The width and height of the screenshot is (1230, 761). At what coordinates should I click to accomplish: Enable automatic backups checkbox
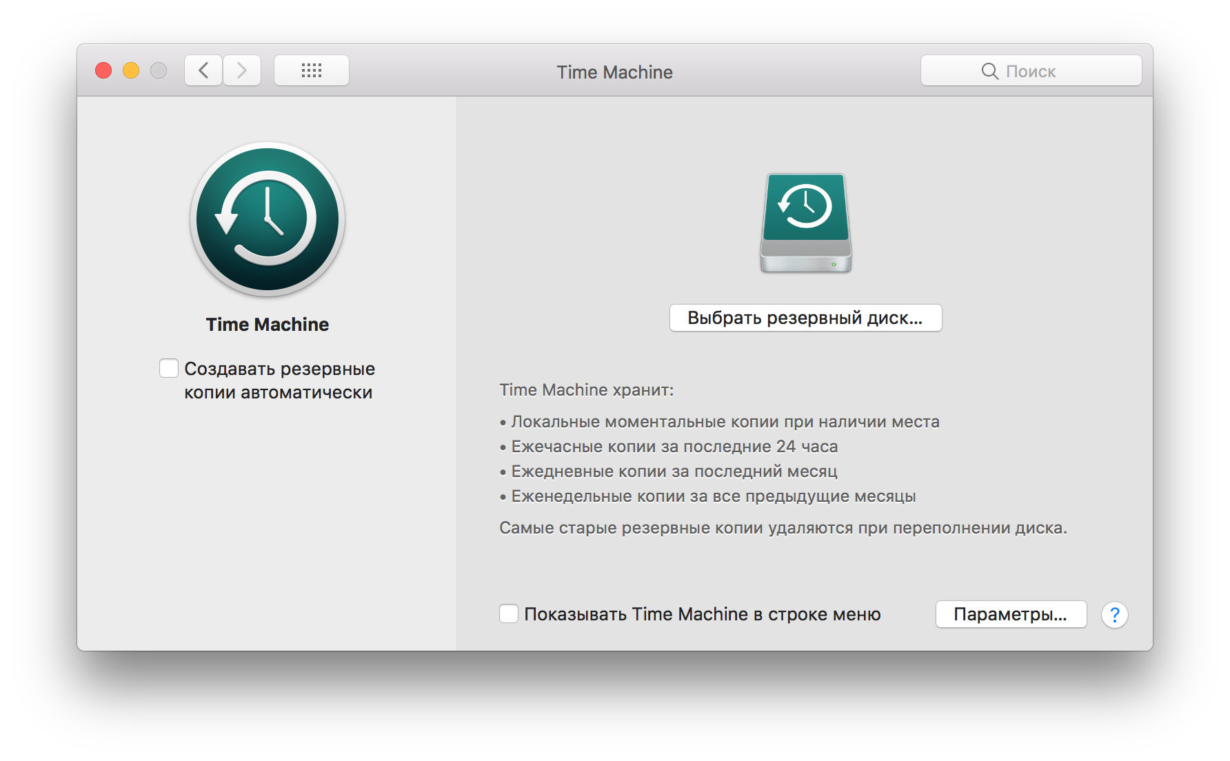169,368
